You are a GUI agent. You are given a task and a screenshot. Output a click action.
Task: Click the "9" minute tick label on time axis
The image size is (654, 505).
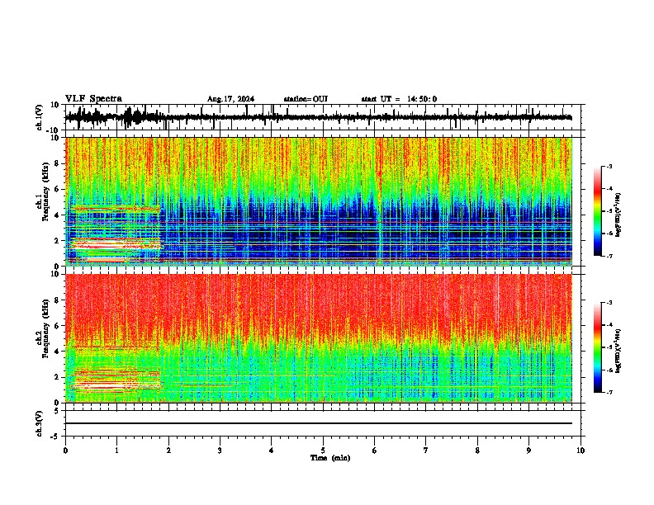tap(528, 451)
